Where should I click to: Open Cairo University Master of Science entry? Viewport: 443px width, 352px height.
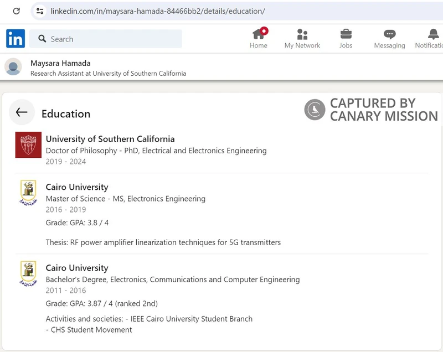[x=77, y=187]
